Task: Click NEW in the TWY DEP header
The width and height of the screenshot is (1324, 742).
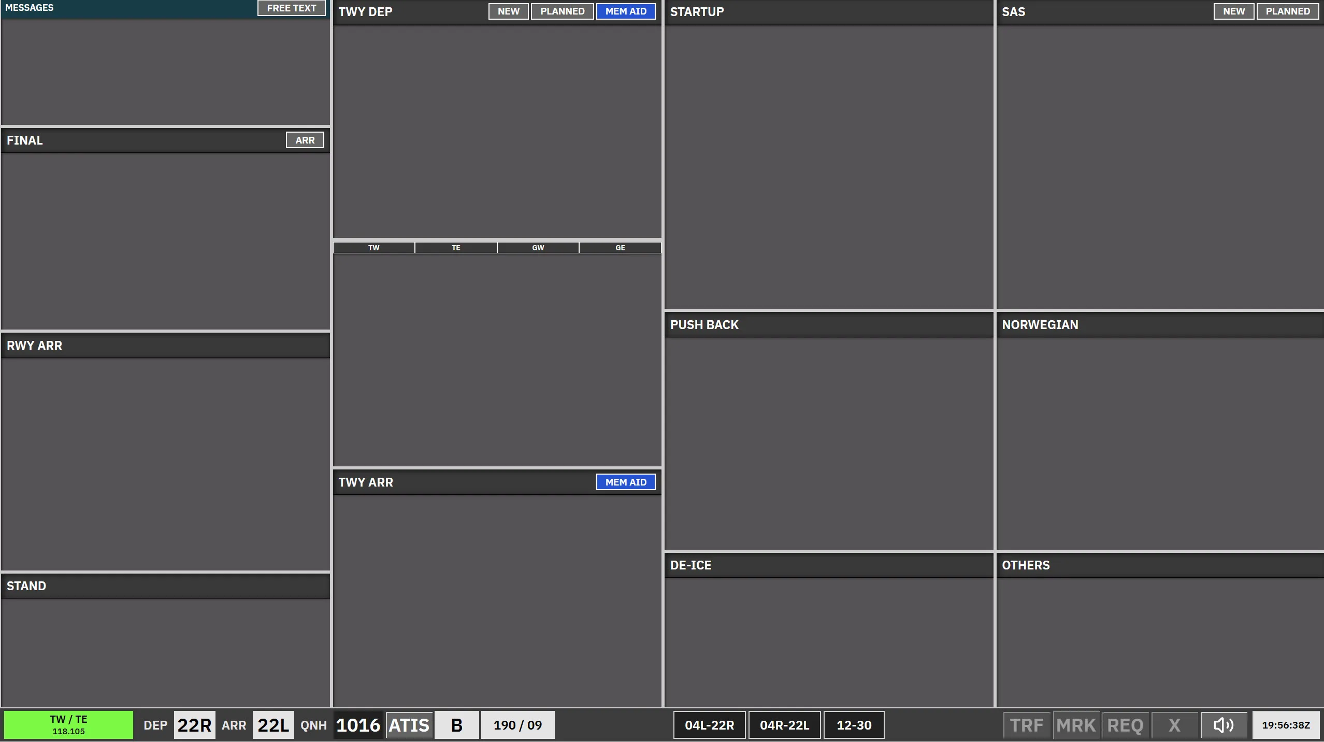Action: coord(508,11)
